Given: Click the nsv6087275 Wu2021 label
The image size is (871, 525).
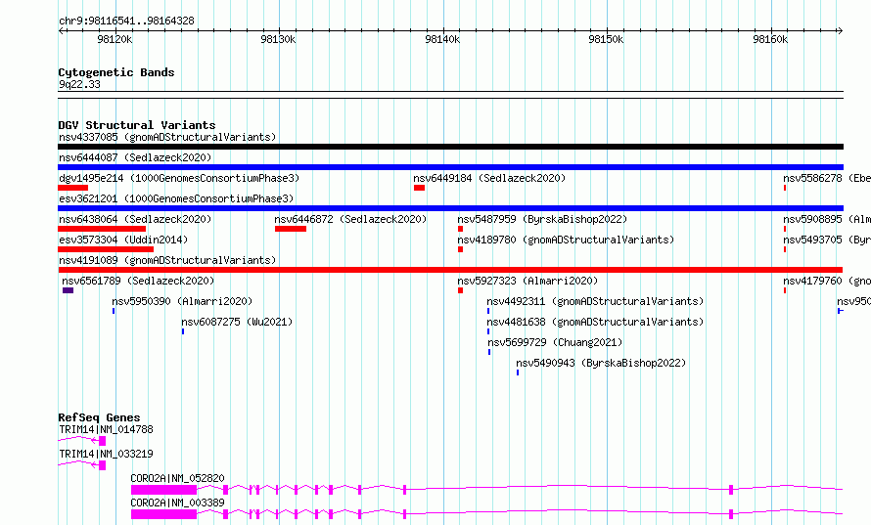Looking at the screenshot, I should pyautogui.click(x=237, y=322).
